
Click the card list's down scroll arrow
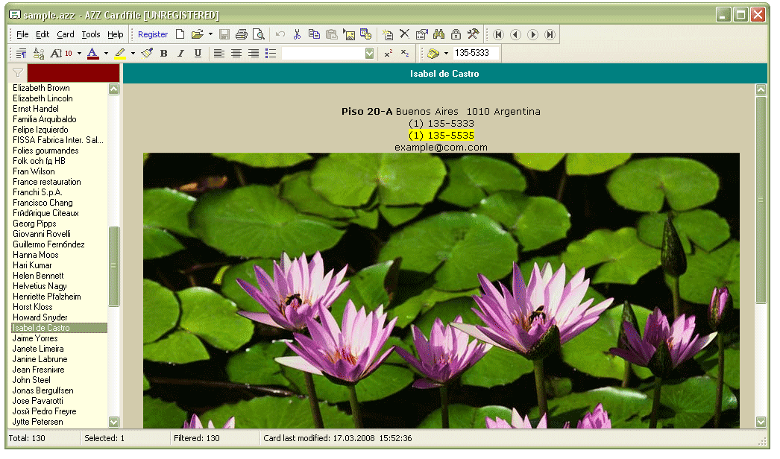pos(114,422)
